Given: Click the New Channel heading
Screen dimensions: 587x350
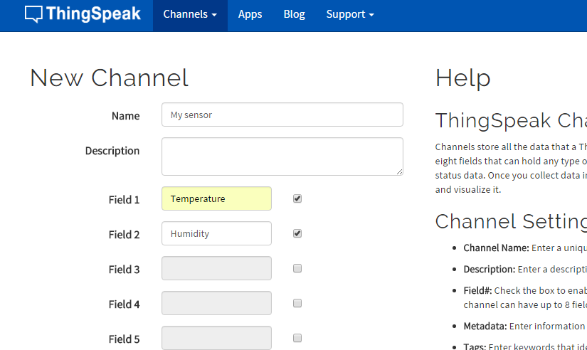Looking at the screenshot, I should click(109, 78).
